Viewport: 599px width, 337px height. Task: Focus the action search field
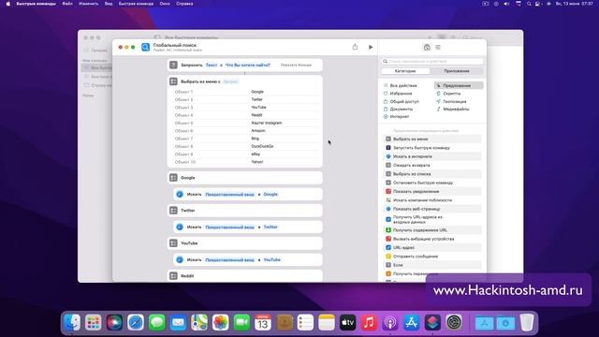432,61
